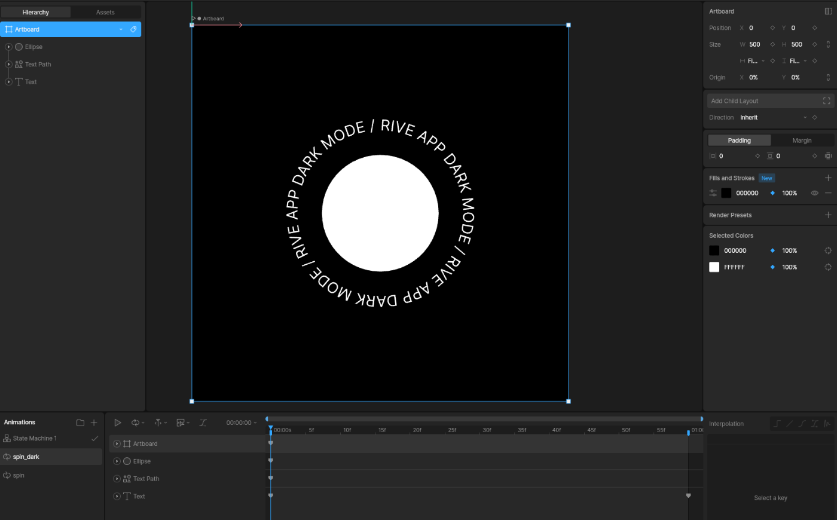Toggle individual padding sides icon
The image size is (837, 520).
point(828,156)
